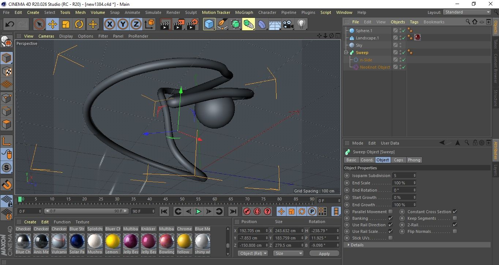Toggle Parallel Movement checkbox
499x265 pixels.
pos(390,212)
